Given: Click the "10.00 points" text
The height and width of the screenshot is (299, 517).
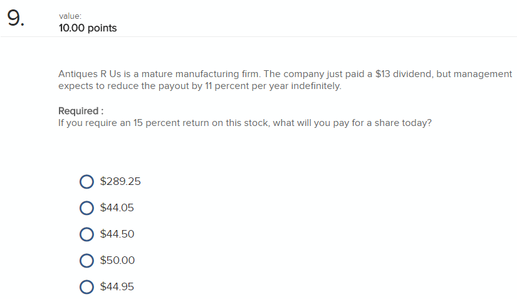Looking at the screenshot, I should 87,28.
